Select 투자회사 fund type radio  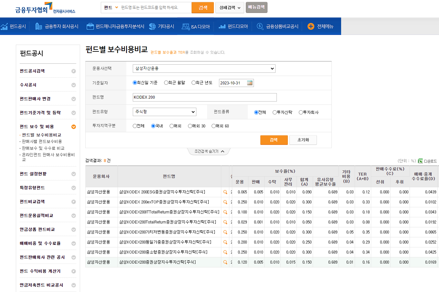click(301, 112)
